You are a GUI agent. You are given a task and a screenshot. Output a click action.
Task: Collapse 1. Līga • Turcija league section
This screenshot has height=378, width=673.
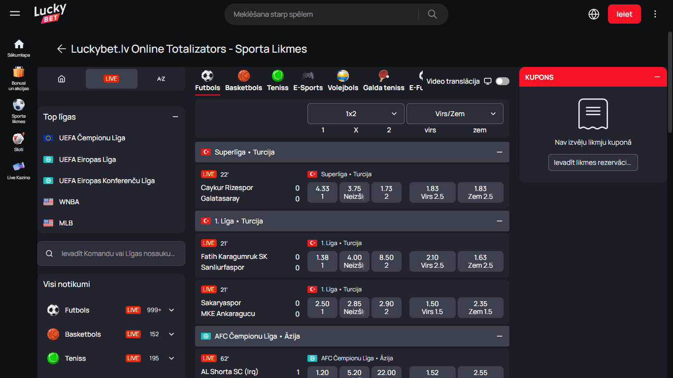[500, 221]
